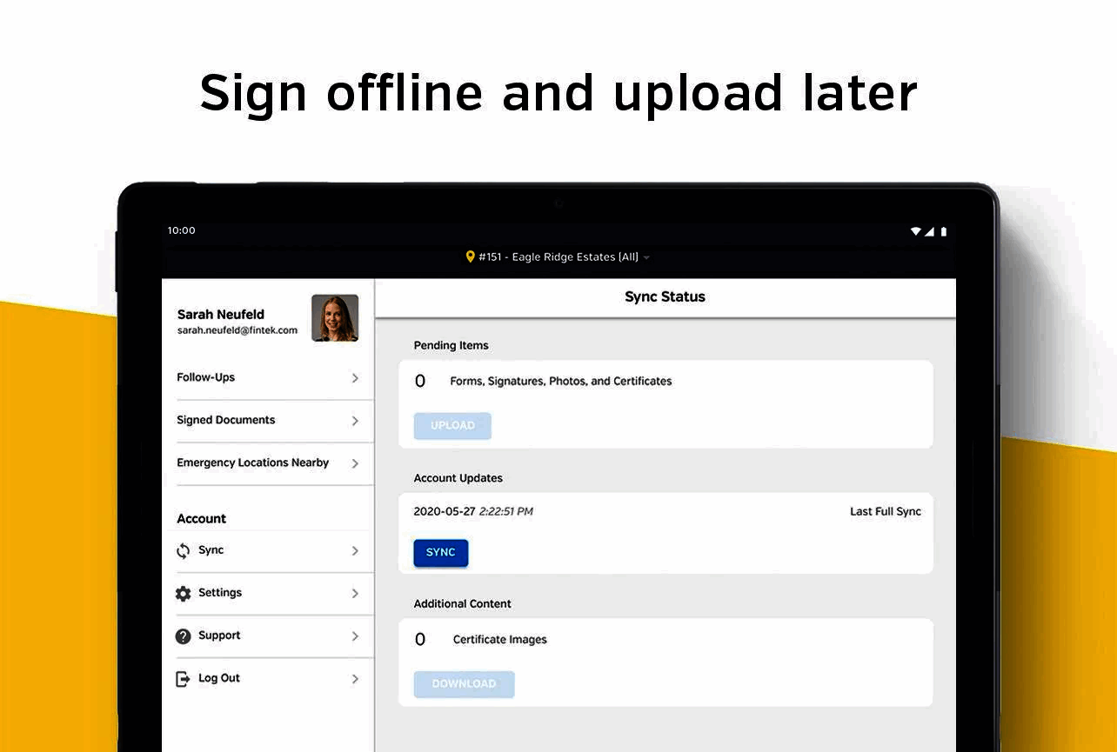Tap the cellular signal icon
The image size is (1117, 752).
(x=929, y=230)
